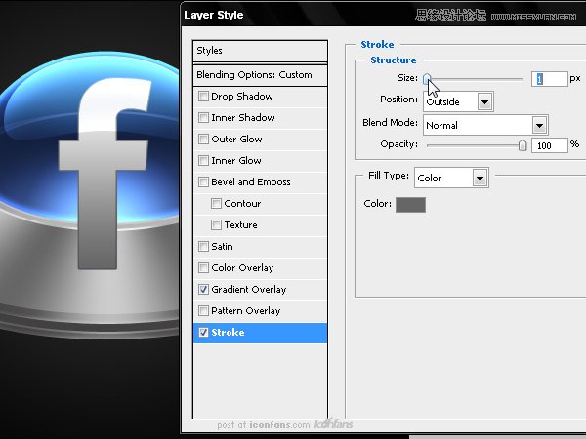Open Inner Shadow settings label
This screenshot has height=439, width=586.
243,118
